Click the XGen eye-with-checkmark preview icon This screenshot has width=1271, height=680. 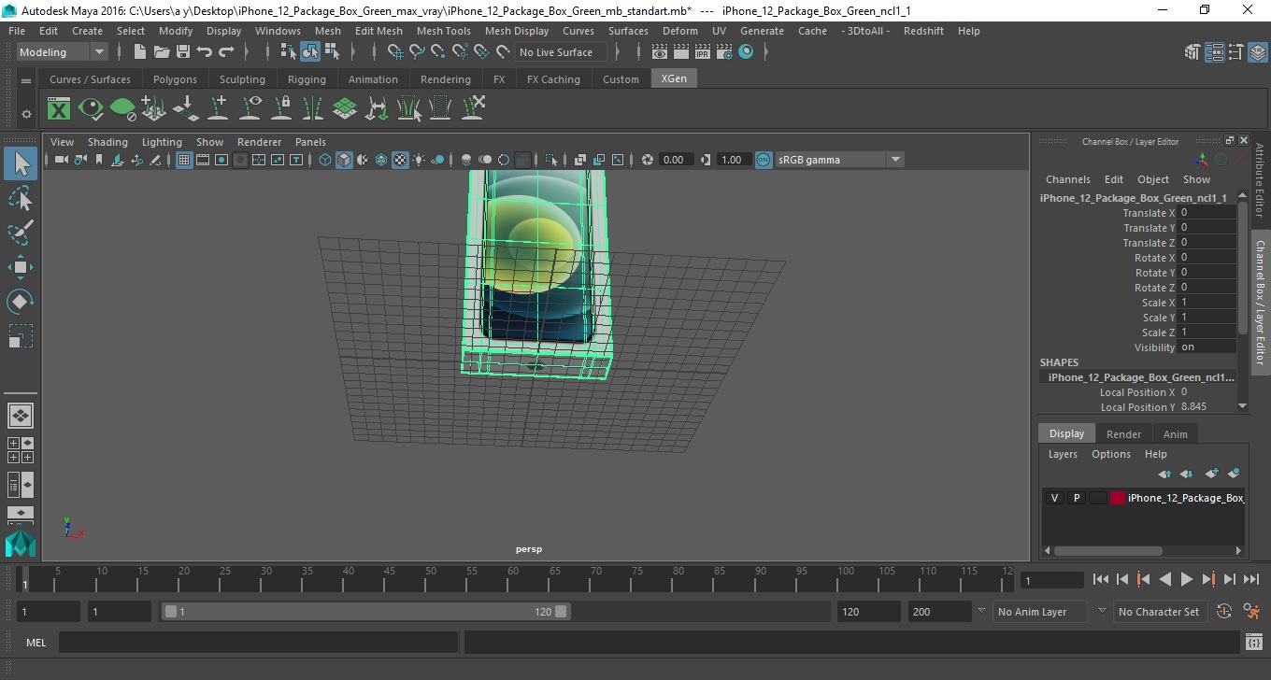[91, 108]
